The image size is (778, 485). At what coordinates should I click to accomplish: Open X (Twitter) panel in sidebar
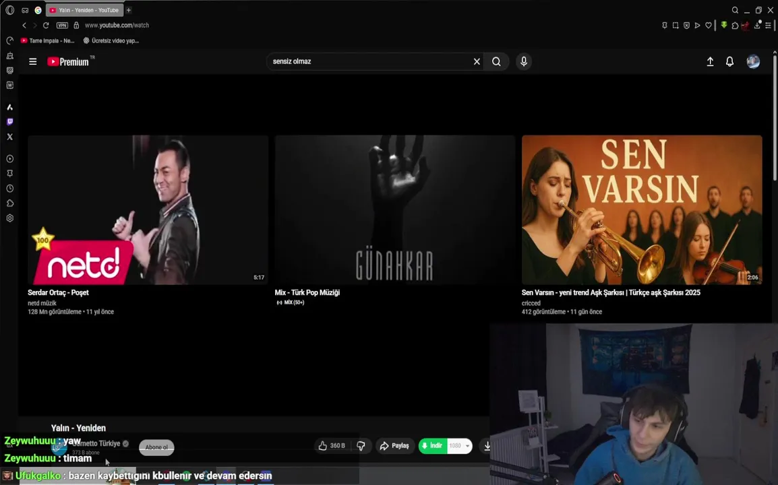point(10,137)
